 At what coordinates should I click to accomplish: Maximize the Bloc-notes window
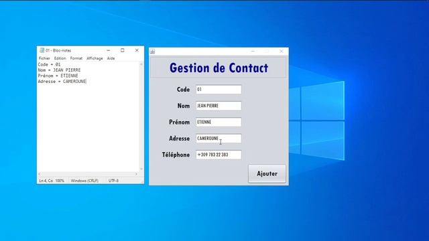click(122, 50)
